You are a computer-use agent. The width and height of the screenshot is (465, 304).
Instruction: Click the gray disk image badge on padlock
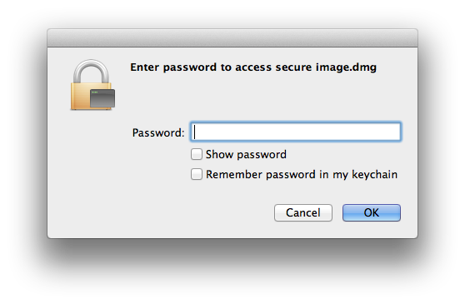coord(102,98)
